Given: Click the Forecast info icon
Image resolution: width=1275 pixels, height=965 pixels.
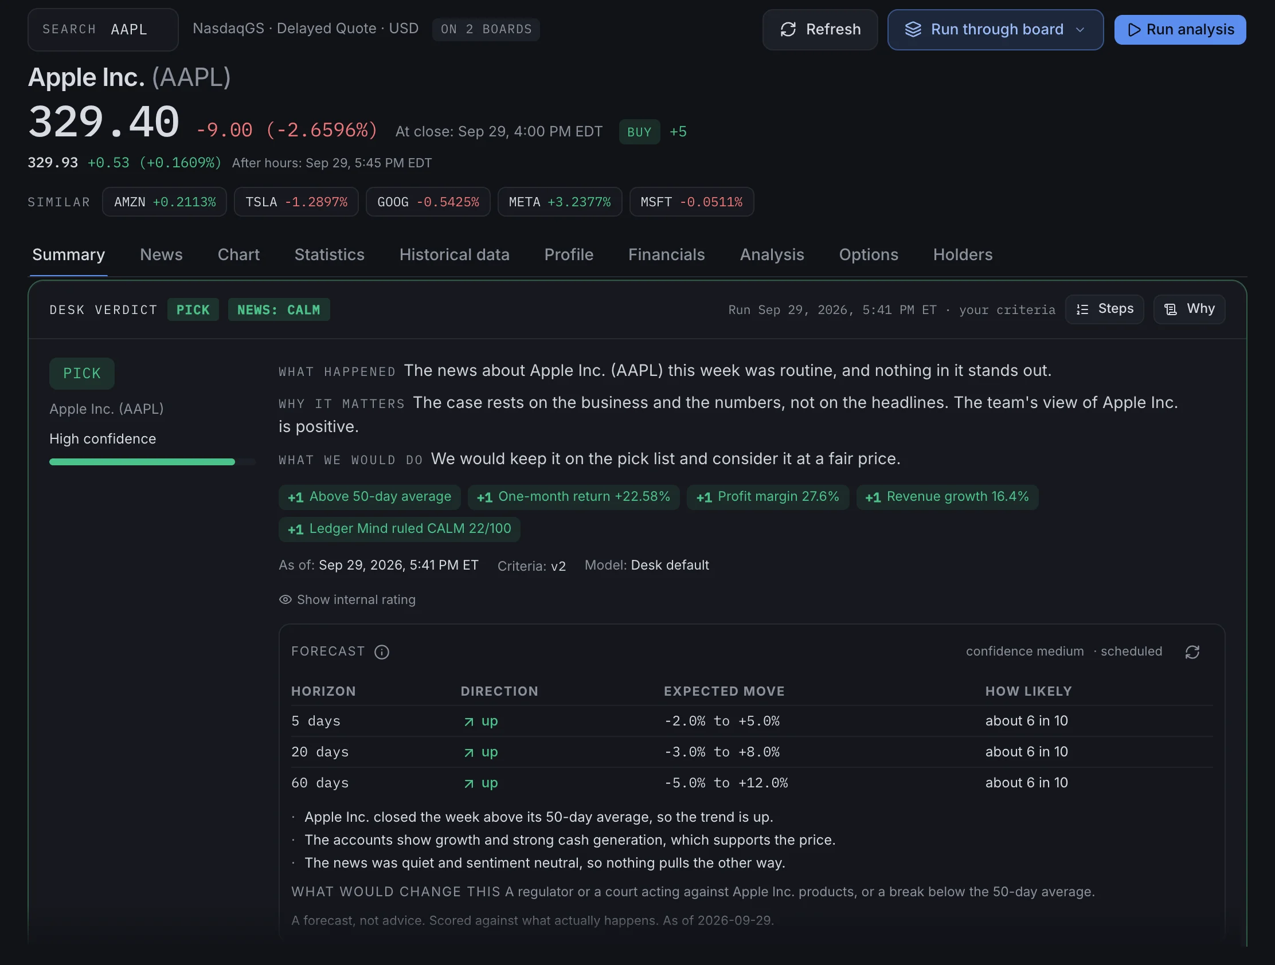Looking at the screenshot, I should [382, 652].
